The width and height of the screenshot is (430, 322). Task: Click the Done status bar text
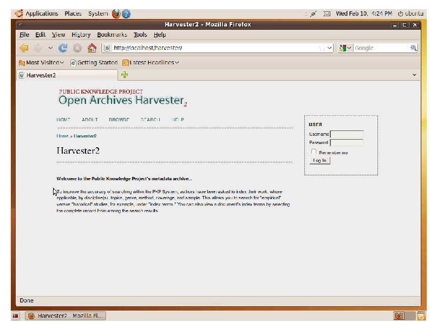27,300
